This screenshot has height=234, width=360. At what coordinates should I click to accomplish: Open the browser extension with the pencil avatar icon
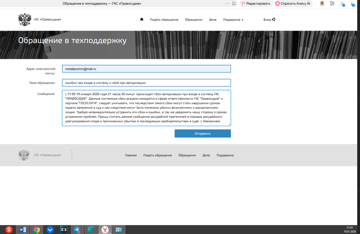click(322, 4)
